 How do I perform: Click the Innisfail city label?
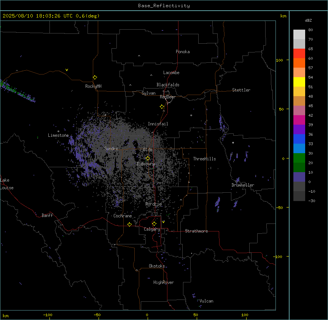(158, 124)
